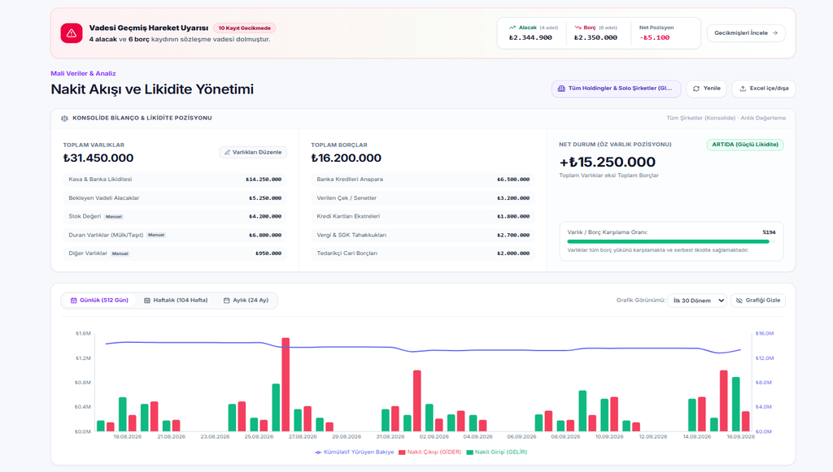833x472 pixels.
Task: Switch to Aylık (24 Ay) view
Action: (x=246, y=300)
